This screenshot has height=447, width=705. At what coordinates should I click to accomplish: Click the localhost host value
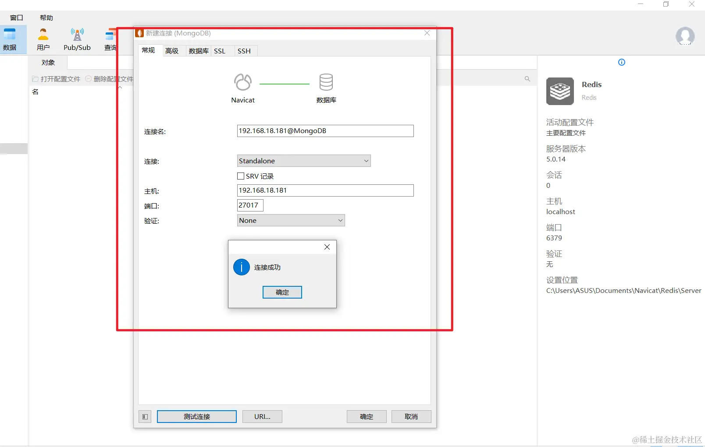pyautogui.click(x=561, y=212)
